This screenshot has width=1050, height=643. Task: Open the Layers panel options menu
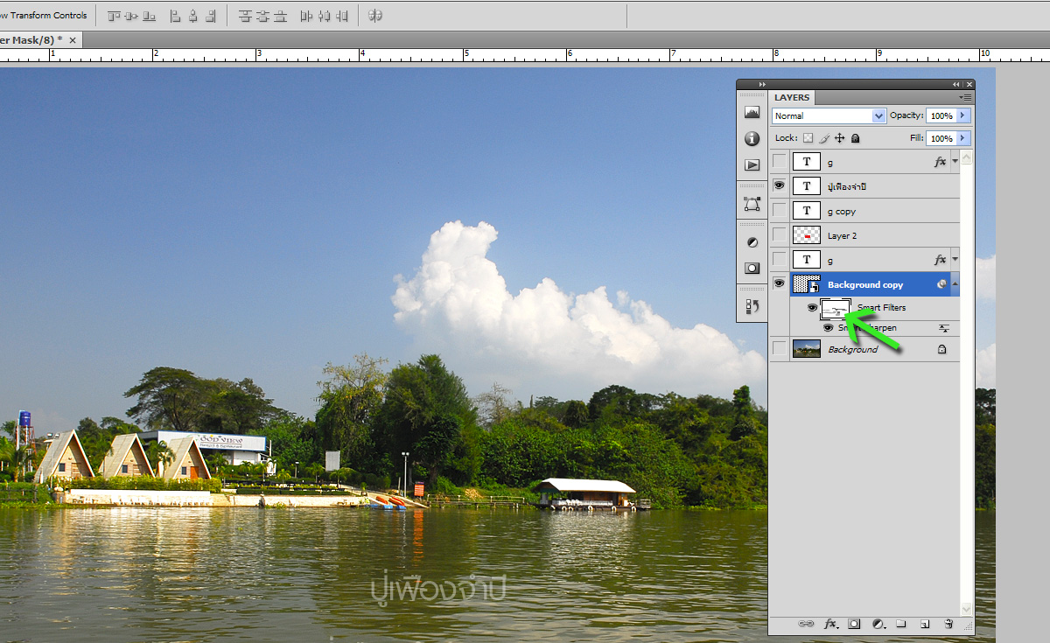[x=965, y=97]
